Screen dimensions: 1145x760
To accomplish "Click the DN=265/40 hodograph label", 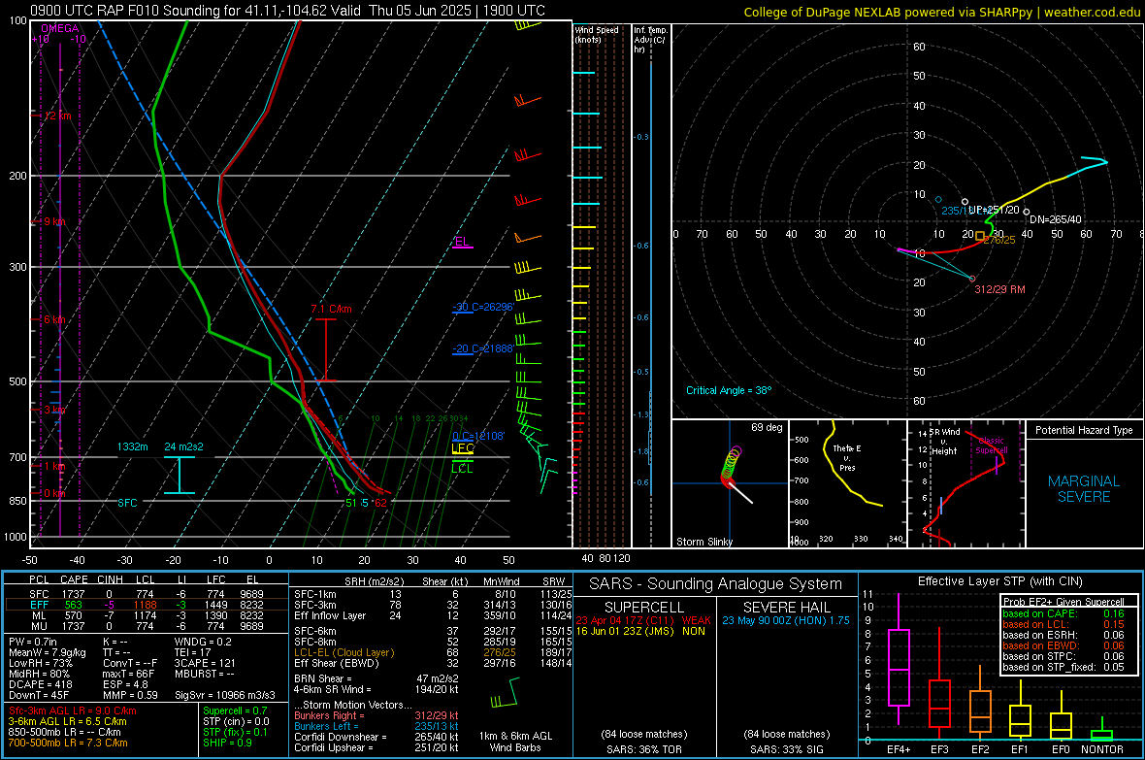I will pos(1055,219).
